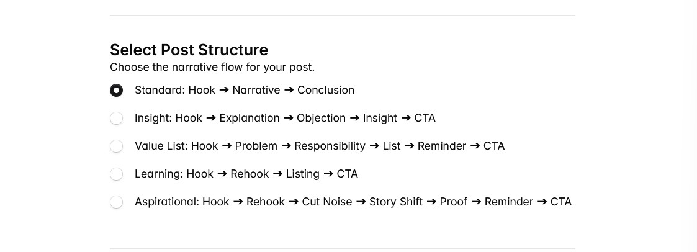Click 'Problem' in the Value List option
697x252 pixels.
pyautogui.click(x=256, y=146)
